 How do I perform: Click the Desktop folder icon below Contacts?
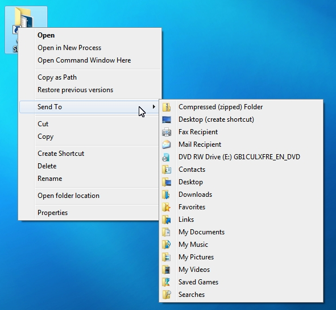pos(167,182)
